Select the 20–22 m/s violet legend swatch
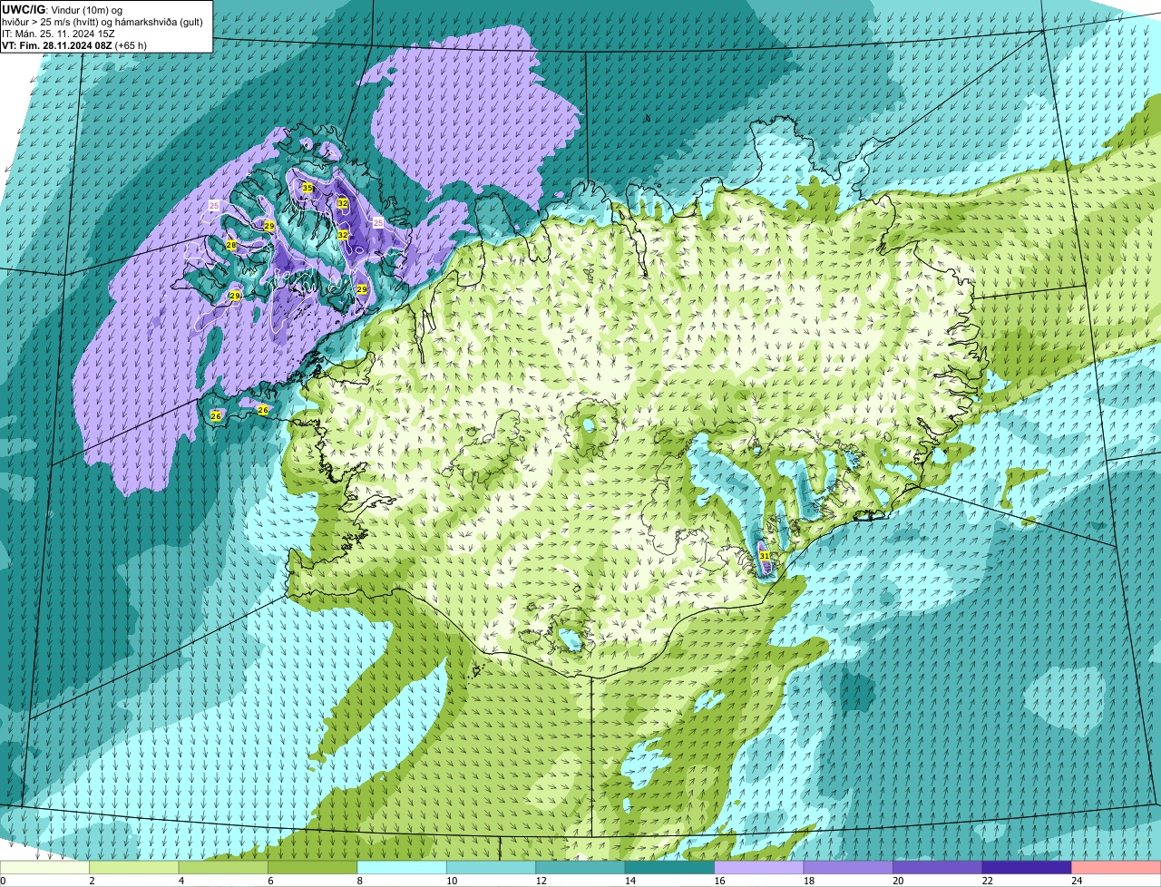 (x=938, y=868)
